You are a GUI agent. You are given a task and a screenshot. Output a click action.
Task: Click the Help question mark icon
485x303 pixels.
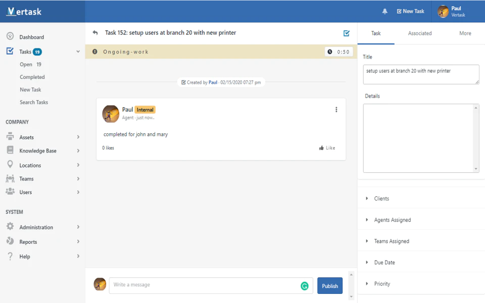(10, 256)
